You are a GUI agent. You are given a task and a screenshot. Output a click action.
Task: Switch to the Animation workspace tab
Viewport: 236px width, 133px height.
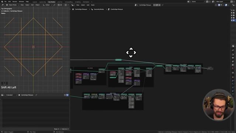point(86,2)
